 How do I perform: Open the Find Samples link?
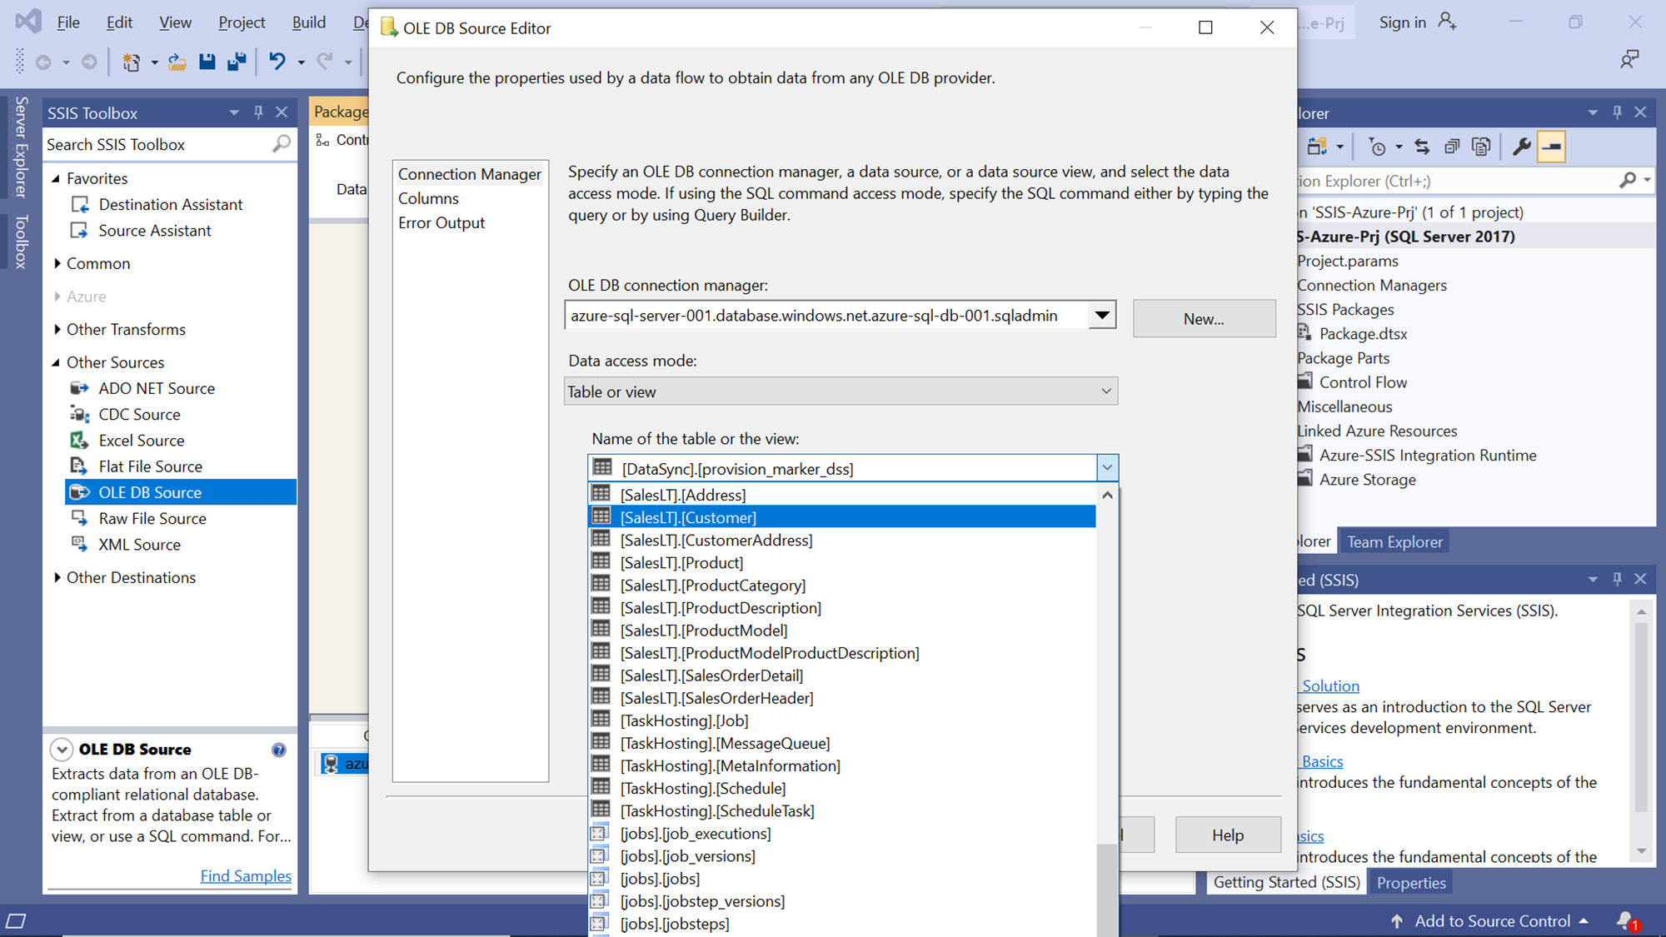click(246, 875)
